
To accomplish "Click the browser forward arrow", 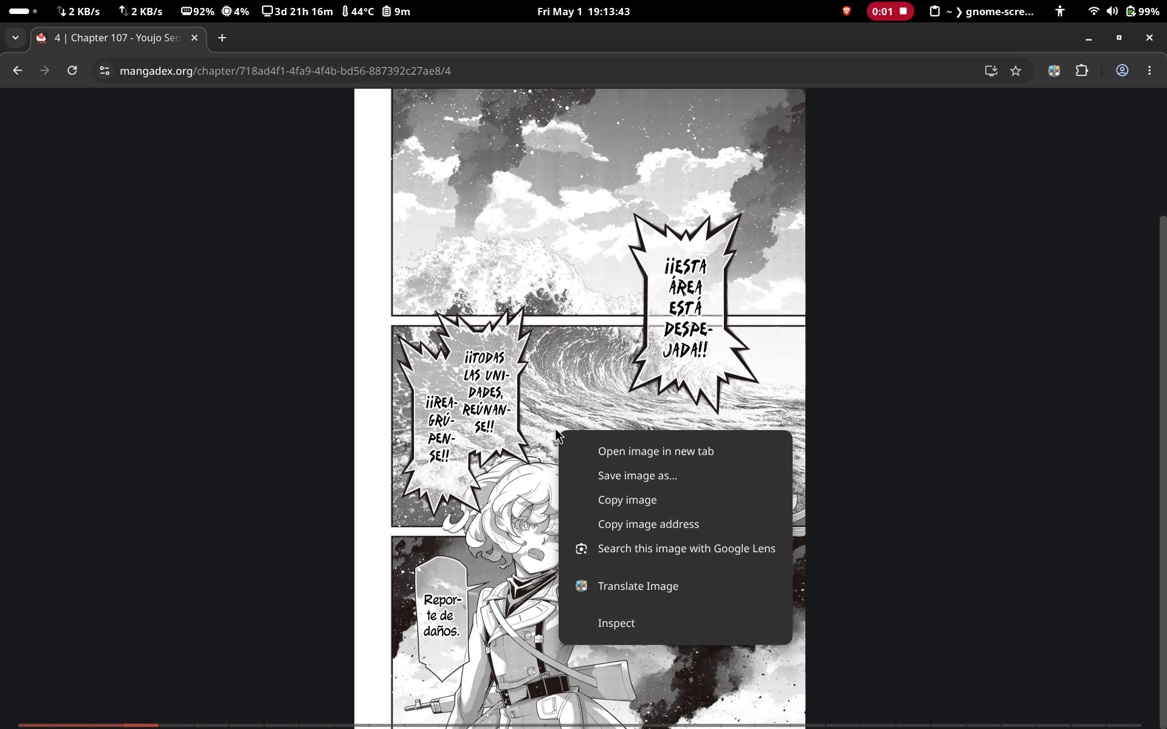I will click(x=44, y=70).
